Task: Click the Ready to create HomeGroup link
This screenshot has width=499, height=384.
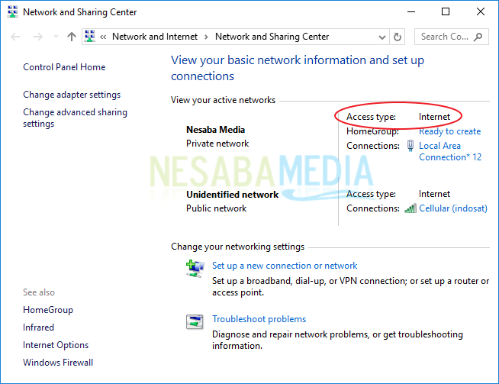Action: pyautogui.click(x=449, y=131)
